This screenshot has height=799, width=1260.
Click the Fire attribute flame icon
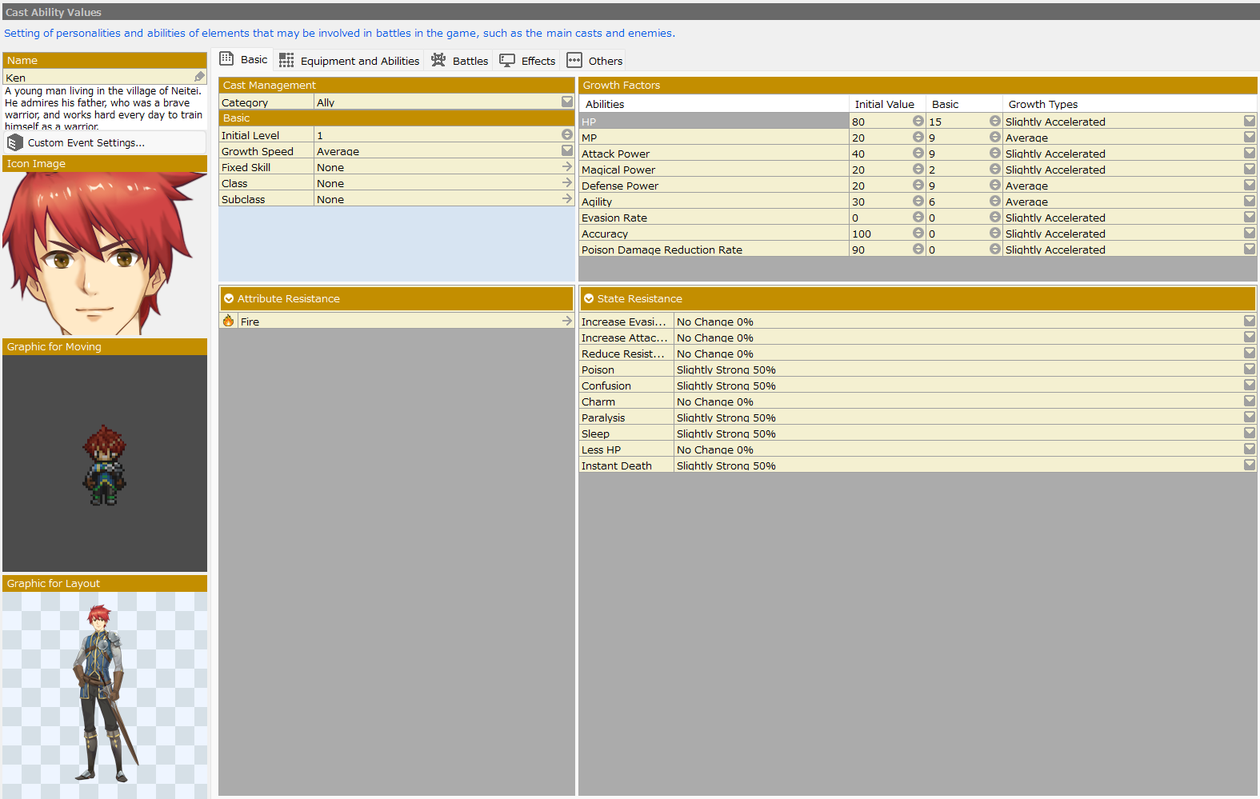pyautogui.click(x=229, y=321)
